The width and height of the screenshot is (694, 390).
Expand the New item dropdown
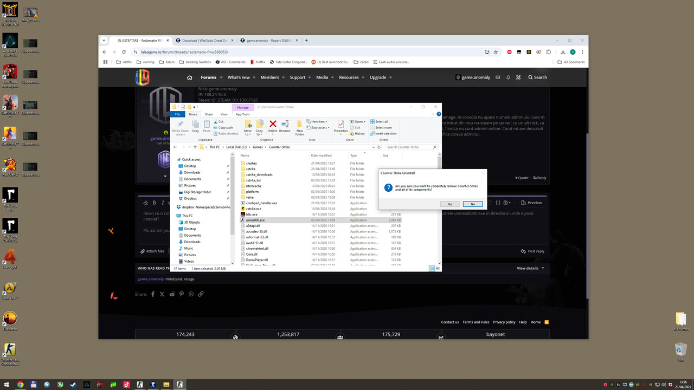tap(316, 122)
